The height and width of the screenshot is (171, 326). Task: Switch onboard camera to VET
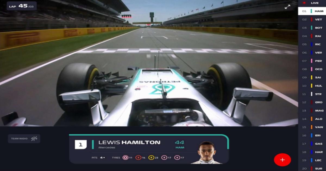pyautogui.click(x=312, y=20)
